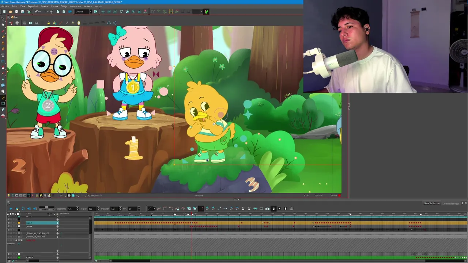The width and height of the screenshot is (468, 263).
Task: Select the _PODIO_V1_OSCURO layer
Action: pos(36,237)
